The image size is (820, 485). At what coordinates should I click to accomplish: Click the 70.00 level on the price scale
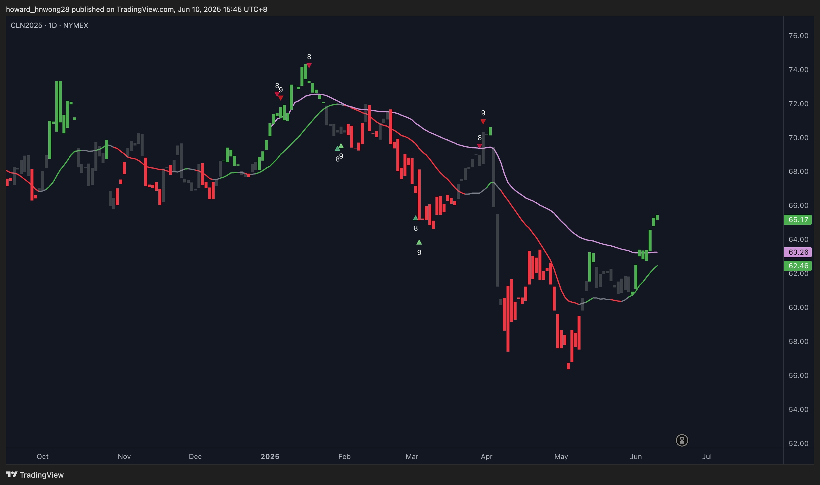tap(798, 138)
